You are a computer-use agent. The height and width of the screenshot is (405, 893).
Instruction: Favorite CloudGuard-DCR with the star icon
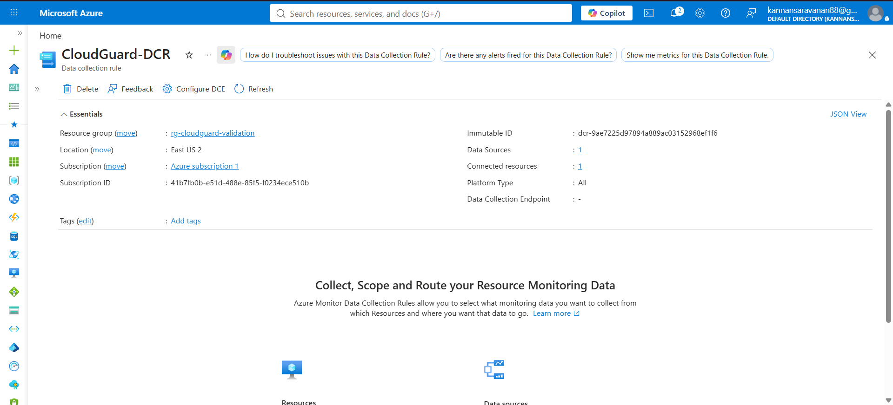(x=189, y=55)
